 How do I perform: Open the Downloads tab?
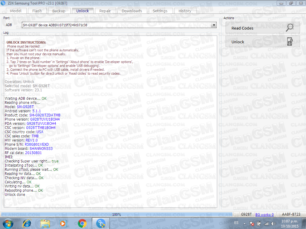pos(132,11)
